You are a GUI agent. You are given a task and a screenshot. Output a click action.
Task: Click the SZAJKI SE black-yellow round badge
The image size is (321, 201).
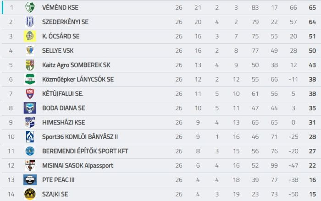tap(30, 194)
